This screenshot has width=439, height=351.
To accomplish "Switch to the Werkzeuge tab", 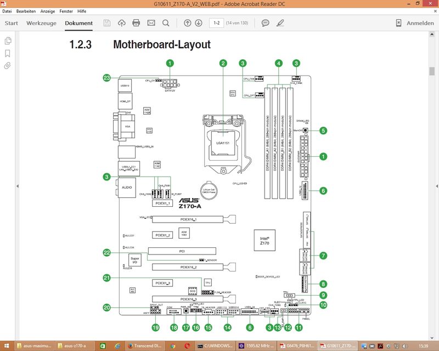I will click(x=41, y=23).
